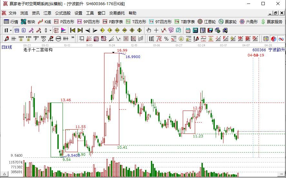Select the F angle lines tool
The width and height of the screenshot is (286, 178).
coord(226,39)
